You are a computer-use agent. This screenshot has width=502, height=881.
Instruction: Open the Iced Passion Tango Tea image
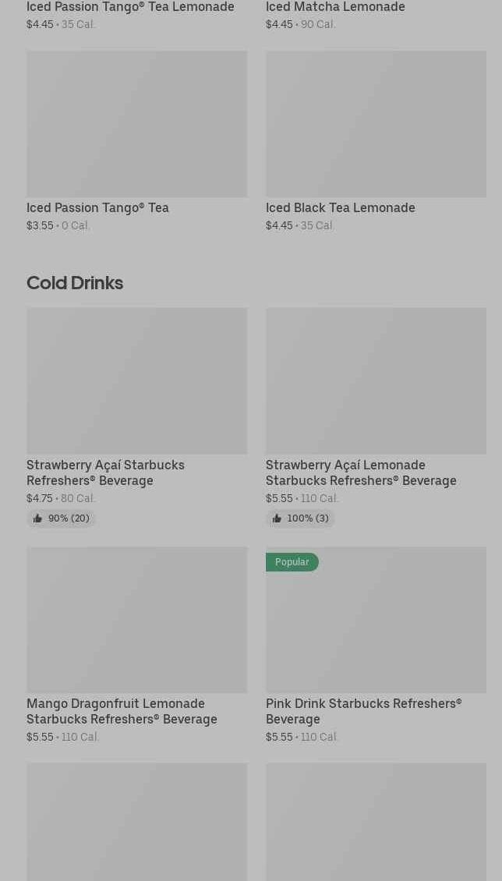(x=136, y=124)
